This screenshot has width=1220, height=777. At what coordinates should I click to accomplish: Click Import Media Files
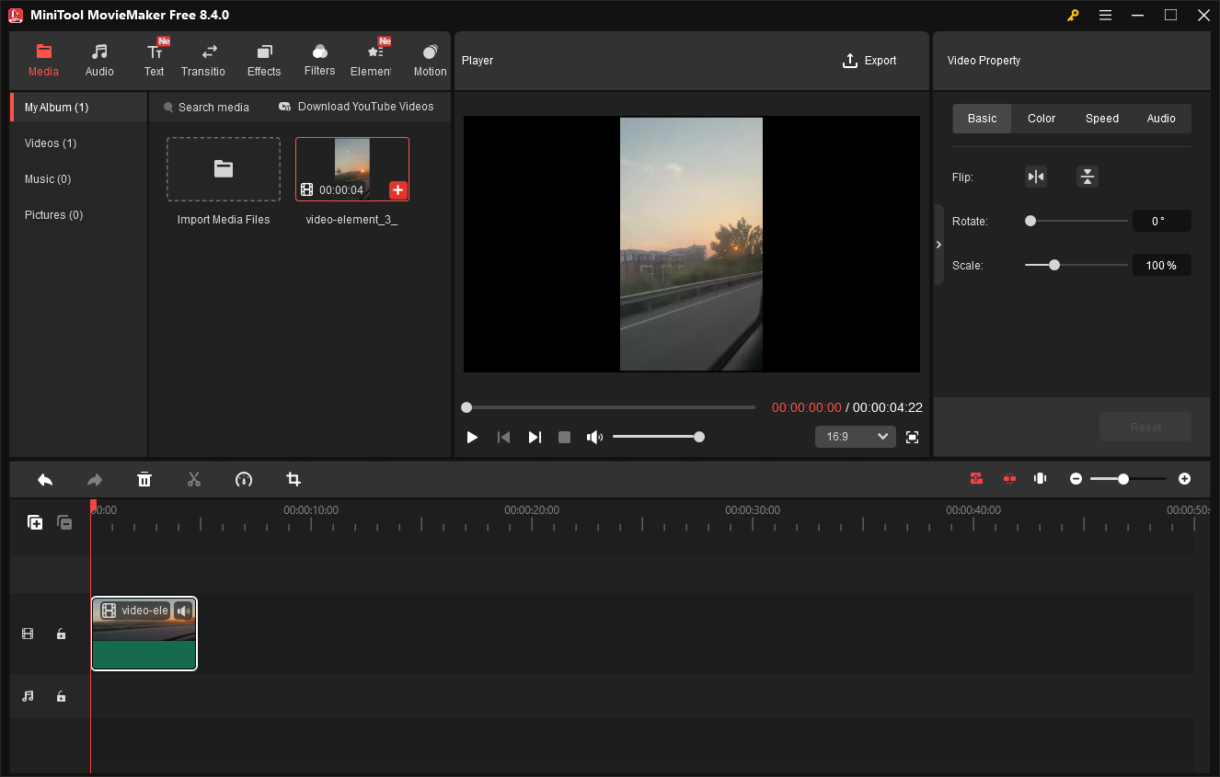223,168
